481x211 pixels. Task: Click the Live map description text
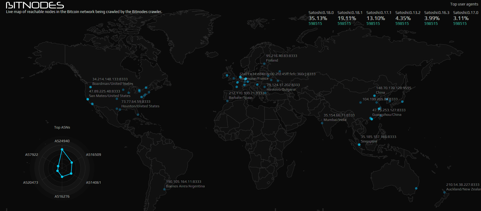coord(84,12)
